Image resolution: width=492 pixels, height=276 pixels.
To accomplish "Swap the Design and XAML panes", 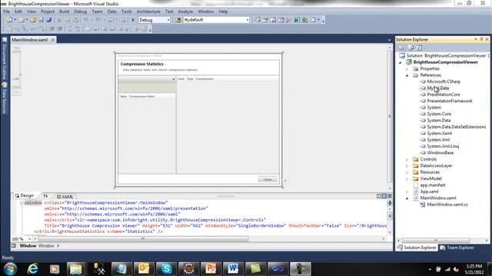I will point(45,196).
